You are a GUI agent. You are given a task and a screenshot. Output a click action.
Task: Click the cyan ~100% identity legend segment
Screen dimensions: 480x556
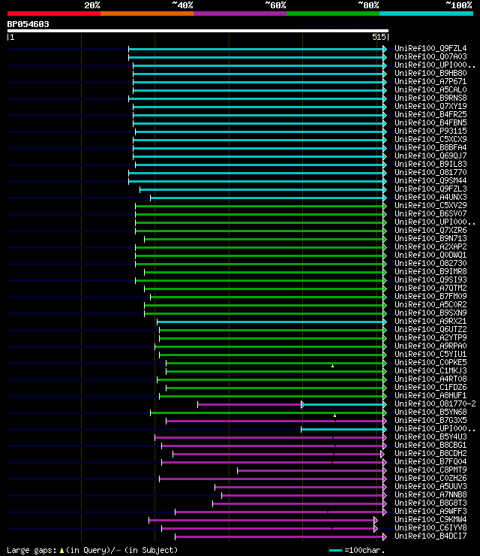pyautogui.click(x=426, y=14)
